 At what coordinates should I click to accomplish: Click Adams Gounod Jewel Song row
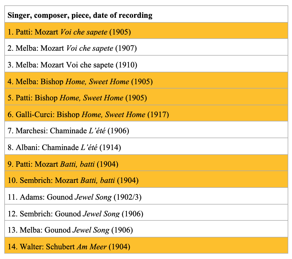pyautogui.click(x=74, y=197)
